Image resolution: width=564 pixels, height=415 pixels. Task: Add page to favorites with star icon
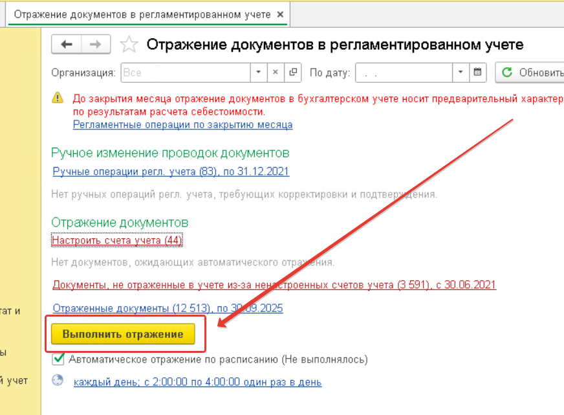point(129,45)
